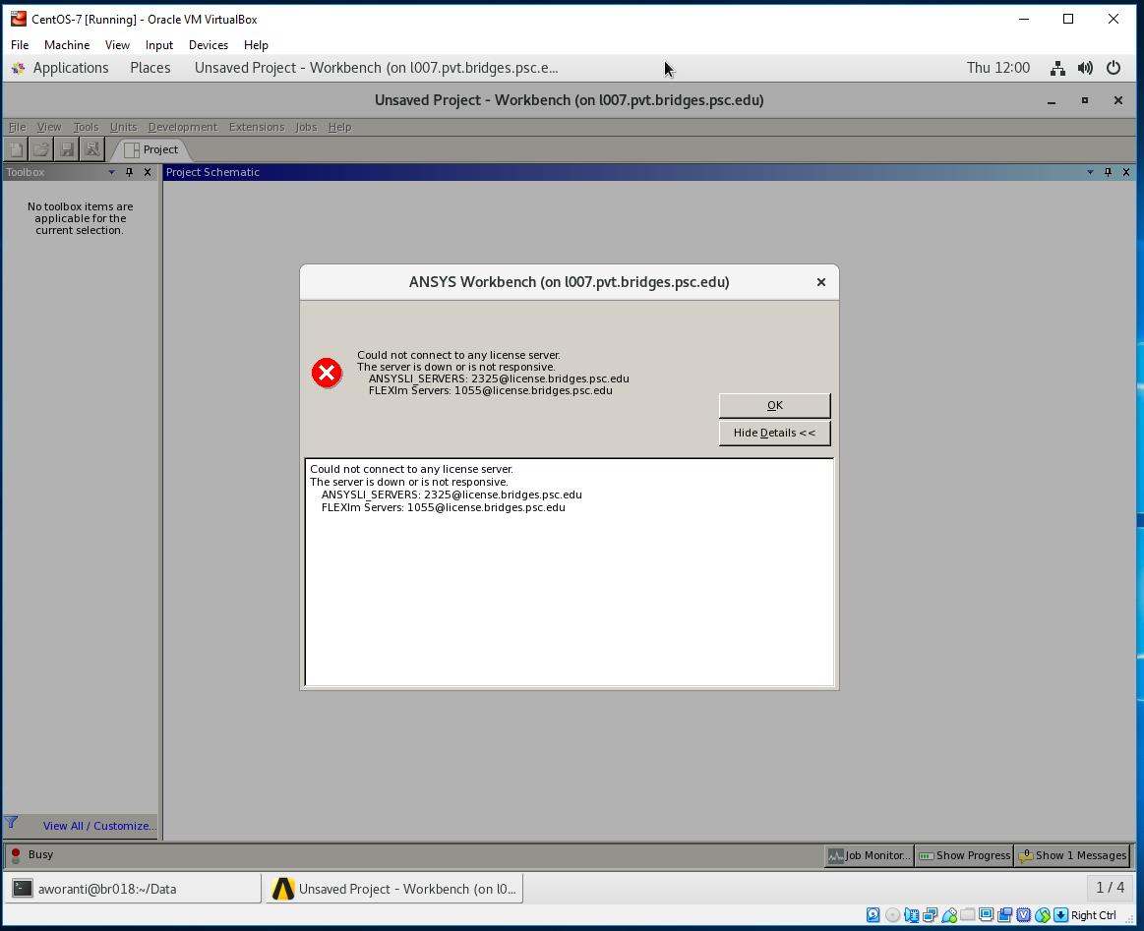The image size is (1144, 931).
Task: Close the ANSYS Workbench error dialog
Action: (x=820, y=282)
